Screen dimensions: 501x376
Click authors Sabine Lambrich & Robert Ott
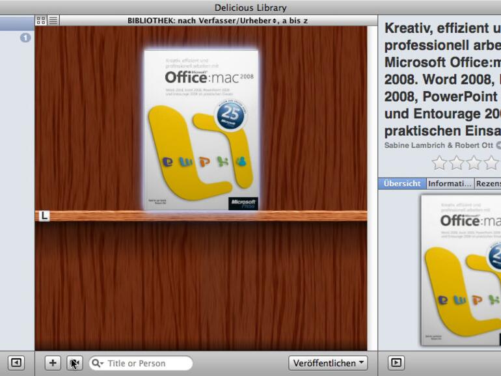pos(439,145)
